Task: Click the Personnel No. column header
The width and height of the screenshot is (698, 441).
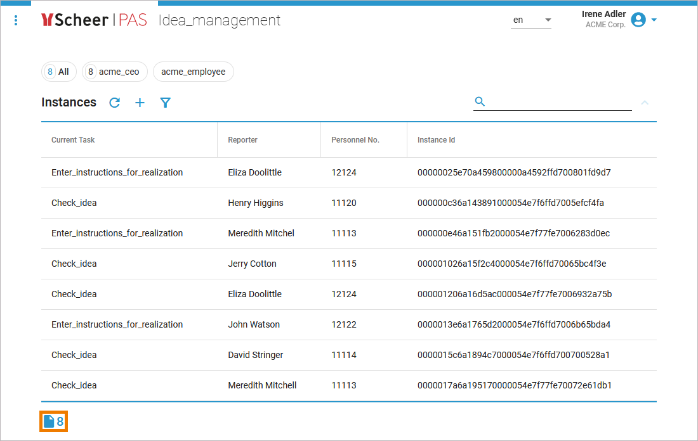Action: click(x=355, y=140)
